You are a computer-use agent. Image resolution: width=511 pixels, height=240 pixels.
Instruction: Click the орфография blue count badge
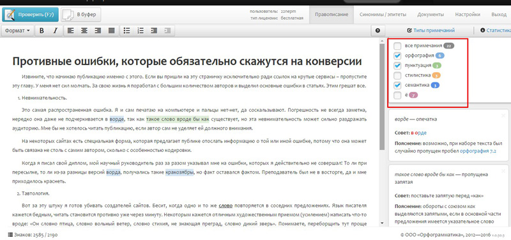tap(439, 56)
